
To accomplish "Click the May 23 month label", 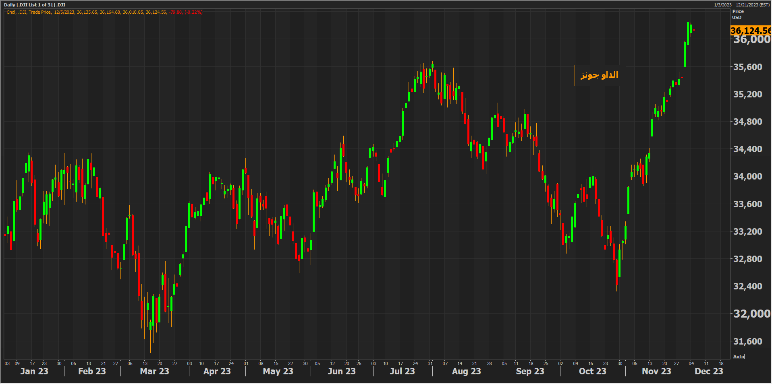I will coord(278,371).
